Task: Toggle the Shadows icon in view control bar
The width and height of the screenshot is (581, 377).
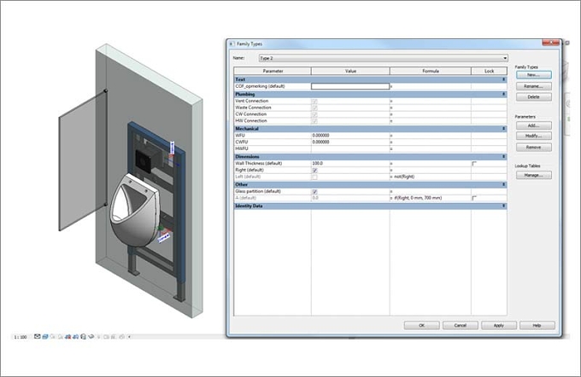Action: coord(60,337)
